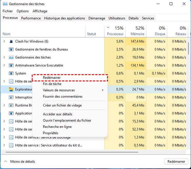Click the Explorateur folder icon
Image resolution: width=191 pixels, height=169 pixels.
click(11, 89)
